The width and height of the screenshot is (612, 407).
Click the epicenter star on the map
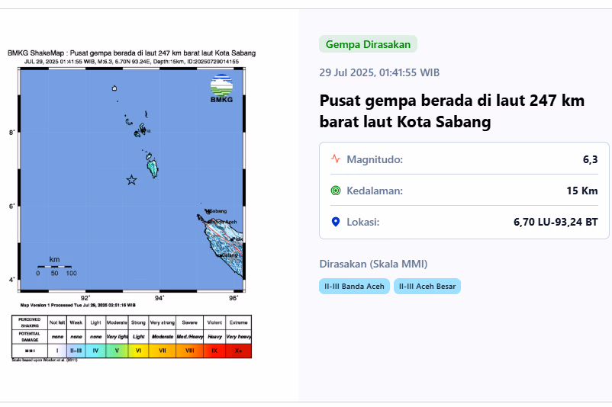131,180
